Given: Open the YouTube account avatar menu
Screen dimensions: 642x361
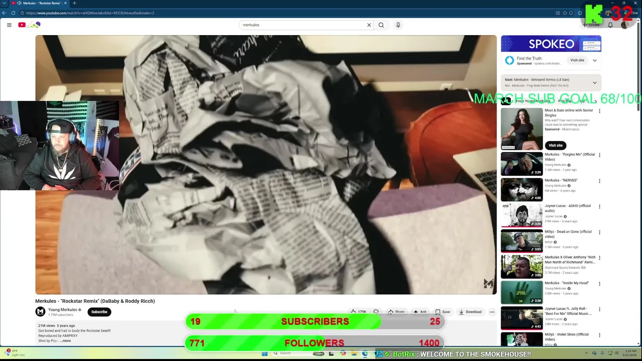Looking at the screenshot, I should point(624,25).
